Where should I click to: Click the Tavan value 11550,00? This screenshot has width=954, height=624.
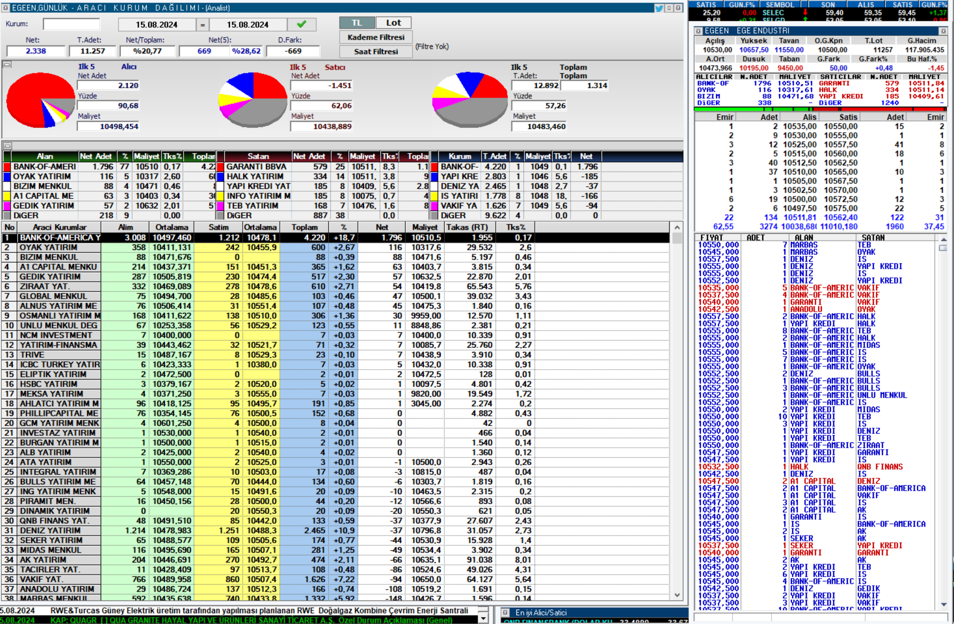point(789,50)
